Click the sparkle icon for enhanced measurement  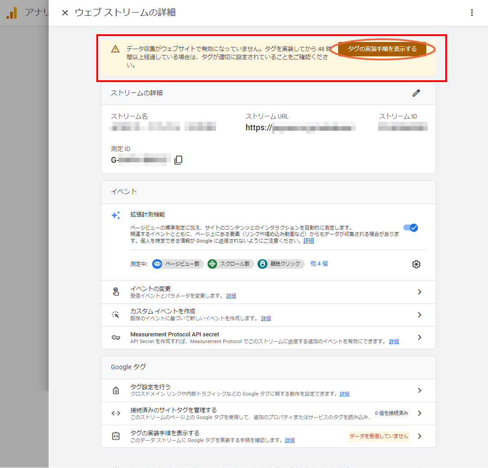pos(116,216)
